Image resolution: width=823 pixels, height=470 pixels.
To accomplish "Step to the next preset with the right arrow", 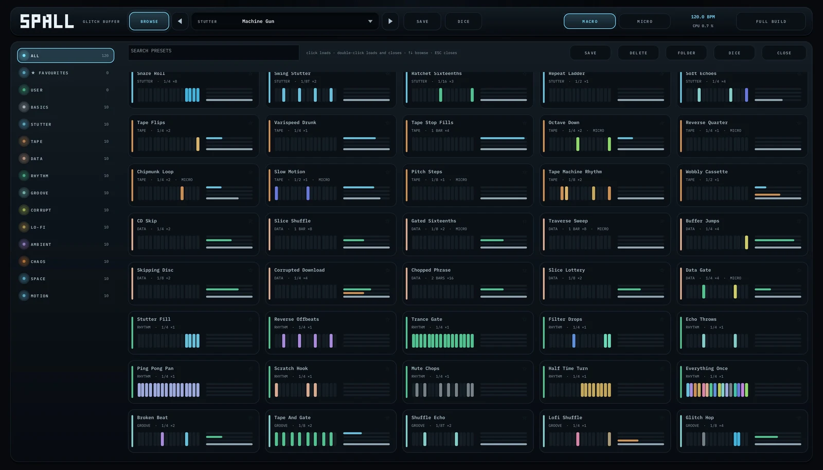I will 390,22.
